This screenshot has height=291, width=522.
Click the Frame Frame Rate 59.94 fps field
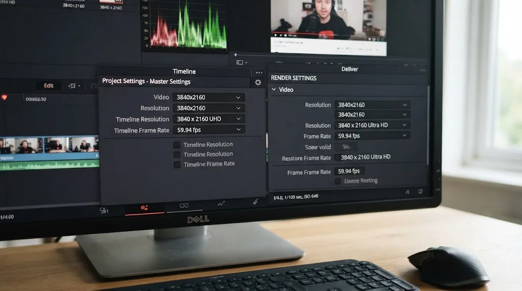349,171
